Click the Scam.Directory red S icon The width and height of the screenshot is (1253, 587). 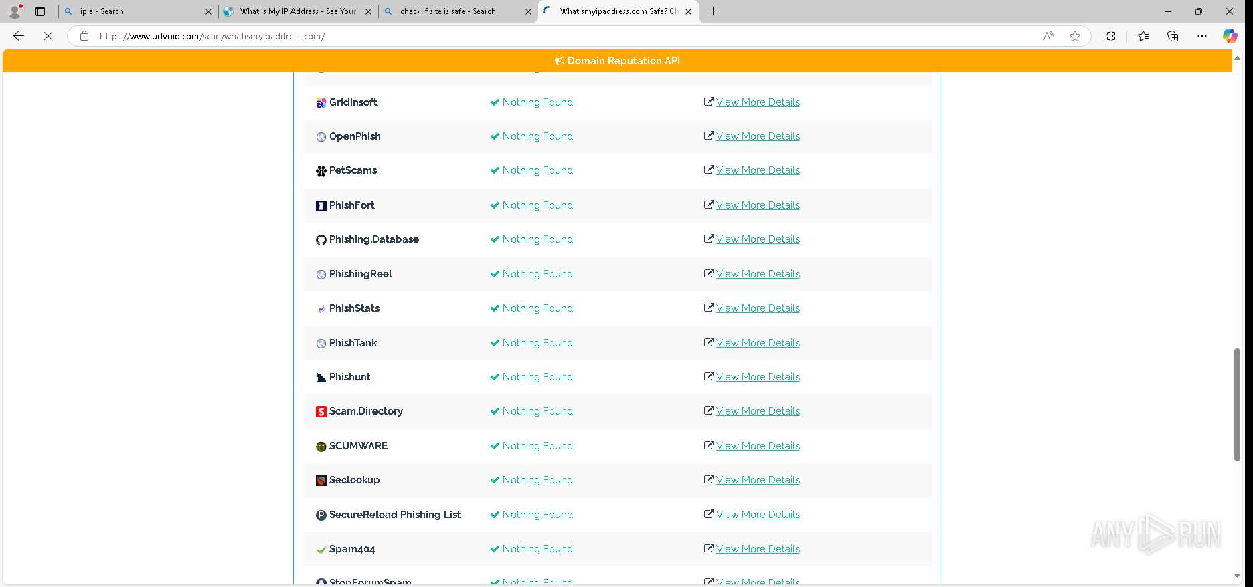[x=321, y=412]
